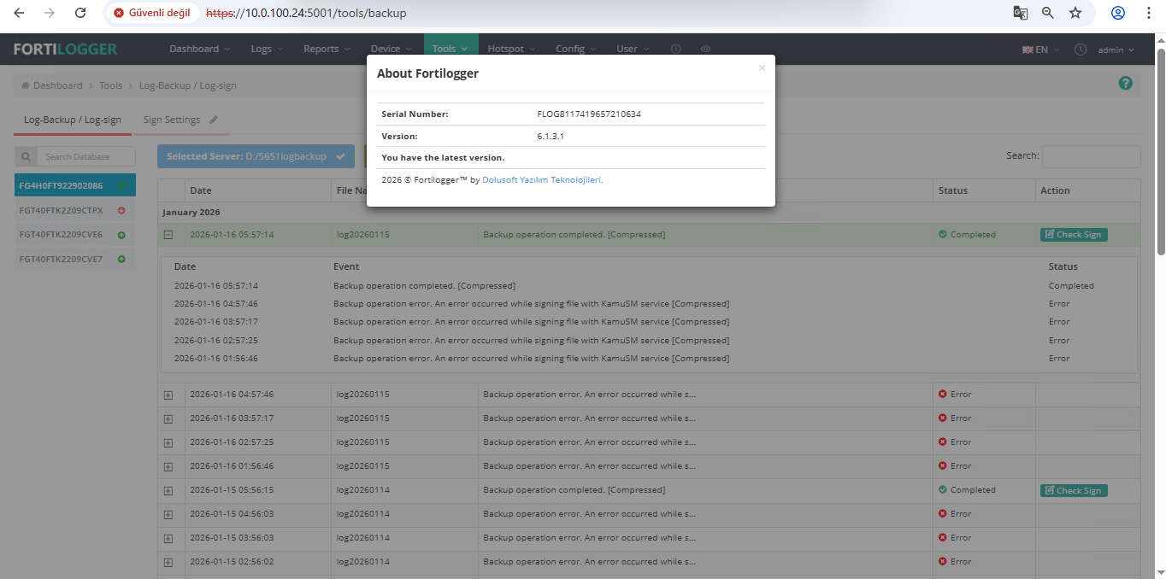Click Completed status icon on 2026-01-16 05:57:14 row
Viewport: 1166px width, 579px height.
click(943, 234)
